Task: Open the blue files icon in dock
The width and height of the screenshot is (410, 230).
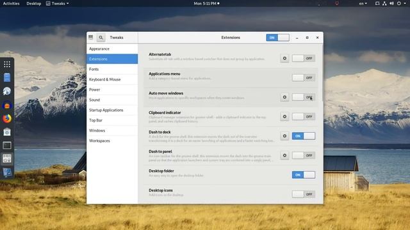Action: point(7,77)
